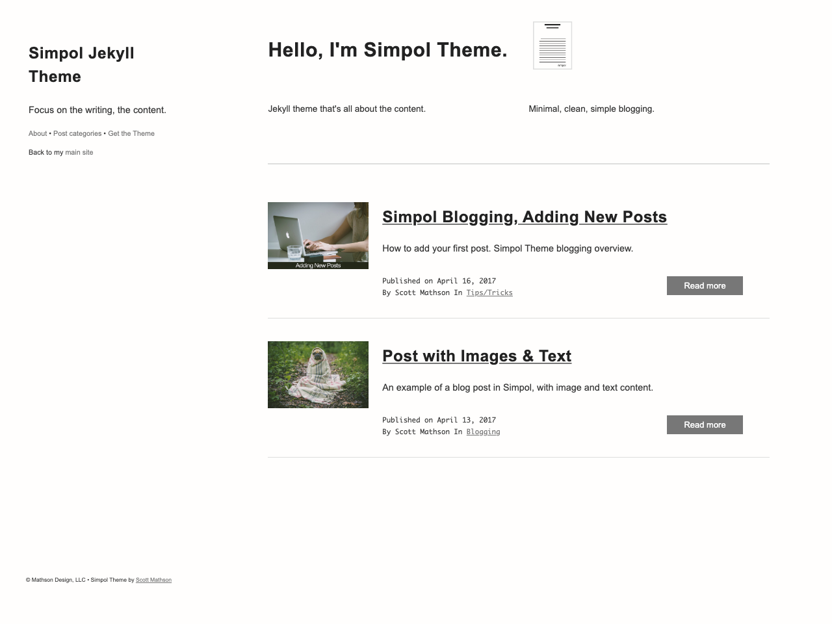Image resolution: width=832 pixels, height=624 pixels.
Task: Click 'Jekyll theme that's all about the content' text
Action: [x=347, y=109]
